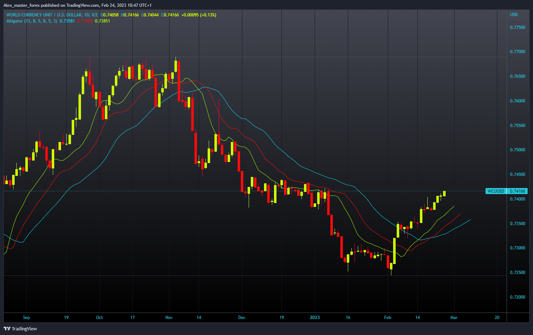The height and width of the screenshot is (335, 533).
Task: Click the Alligator red teeth value 0.73698
Action: tap(85, 21)
